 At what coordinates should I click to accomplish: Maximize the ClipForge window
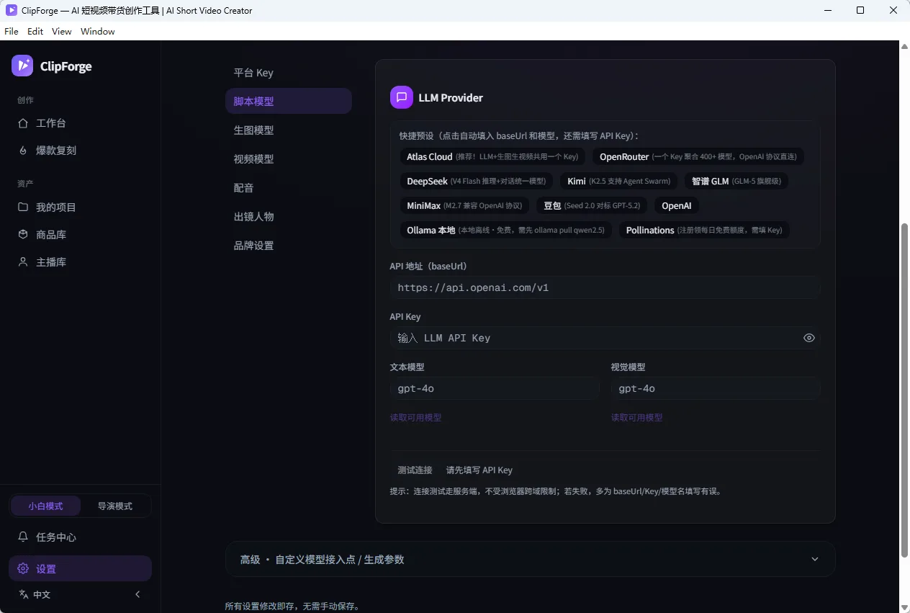point(860,10)
